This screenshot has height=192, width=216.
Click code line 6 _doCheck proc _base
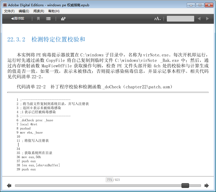pos(35,120)
